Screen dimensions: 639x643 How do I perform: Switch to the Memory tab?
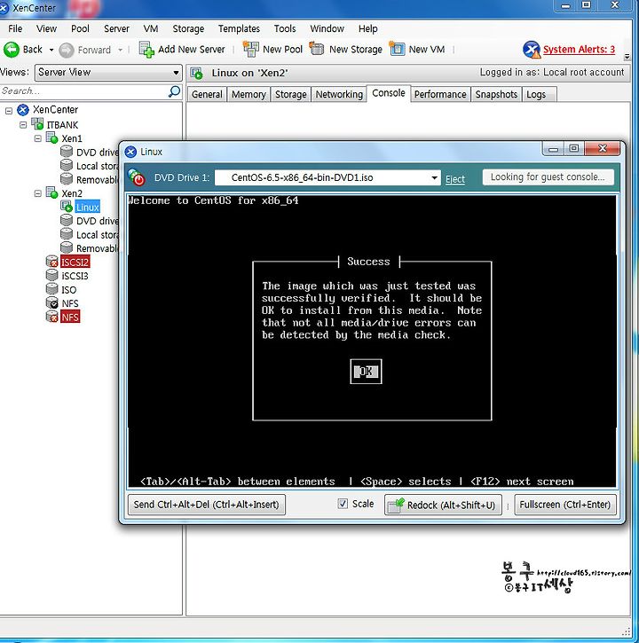248,94
